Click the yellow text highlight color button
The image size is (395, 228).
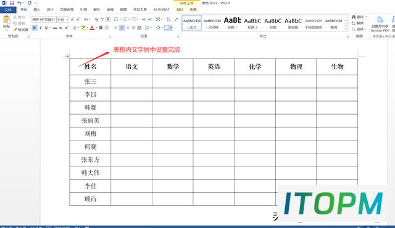[x=83, y=28]
